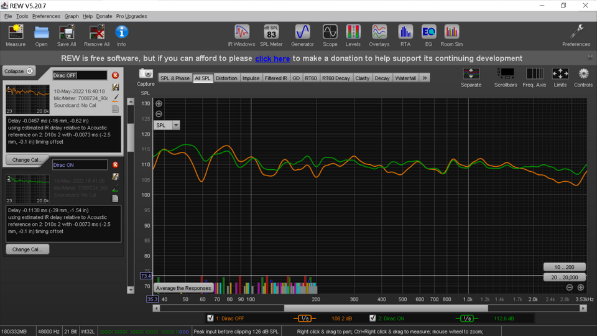Image resolution: width=597 pixels, height=336 pixels.
Task: Open the Preferences menu
Action: 46,16
